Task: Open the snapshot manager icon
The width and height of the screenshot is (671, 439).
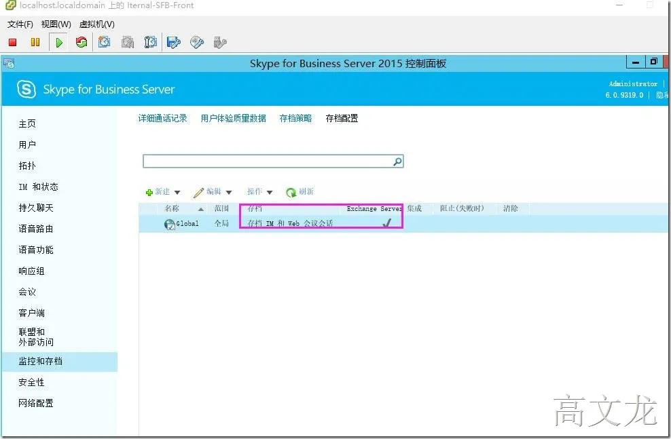Action: click(x=150, y=42)
